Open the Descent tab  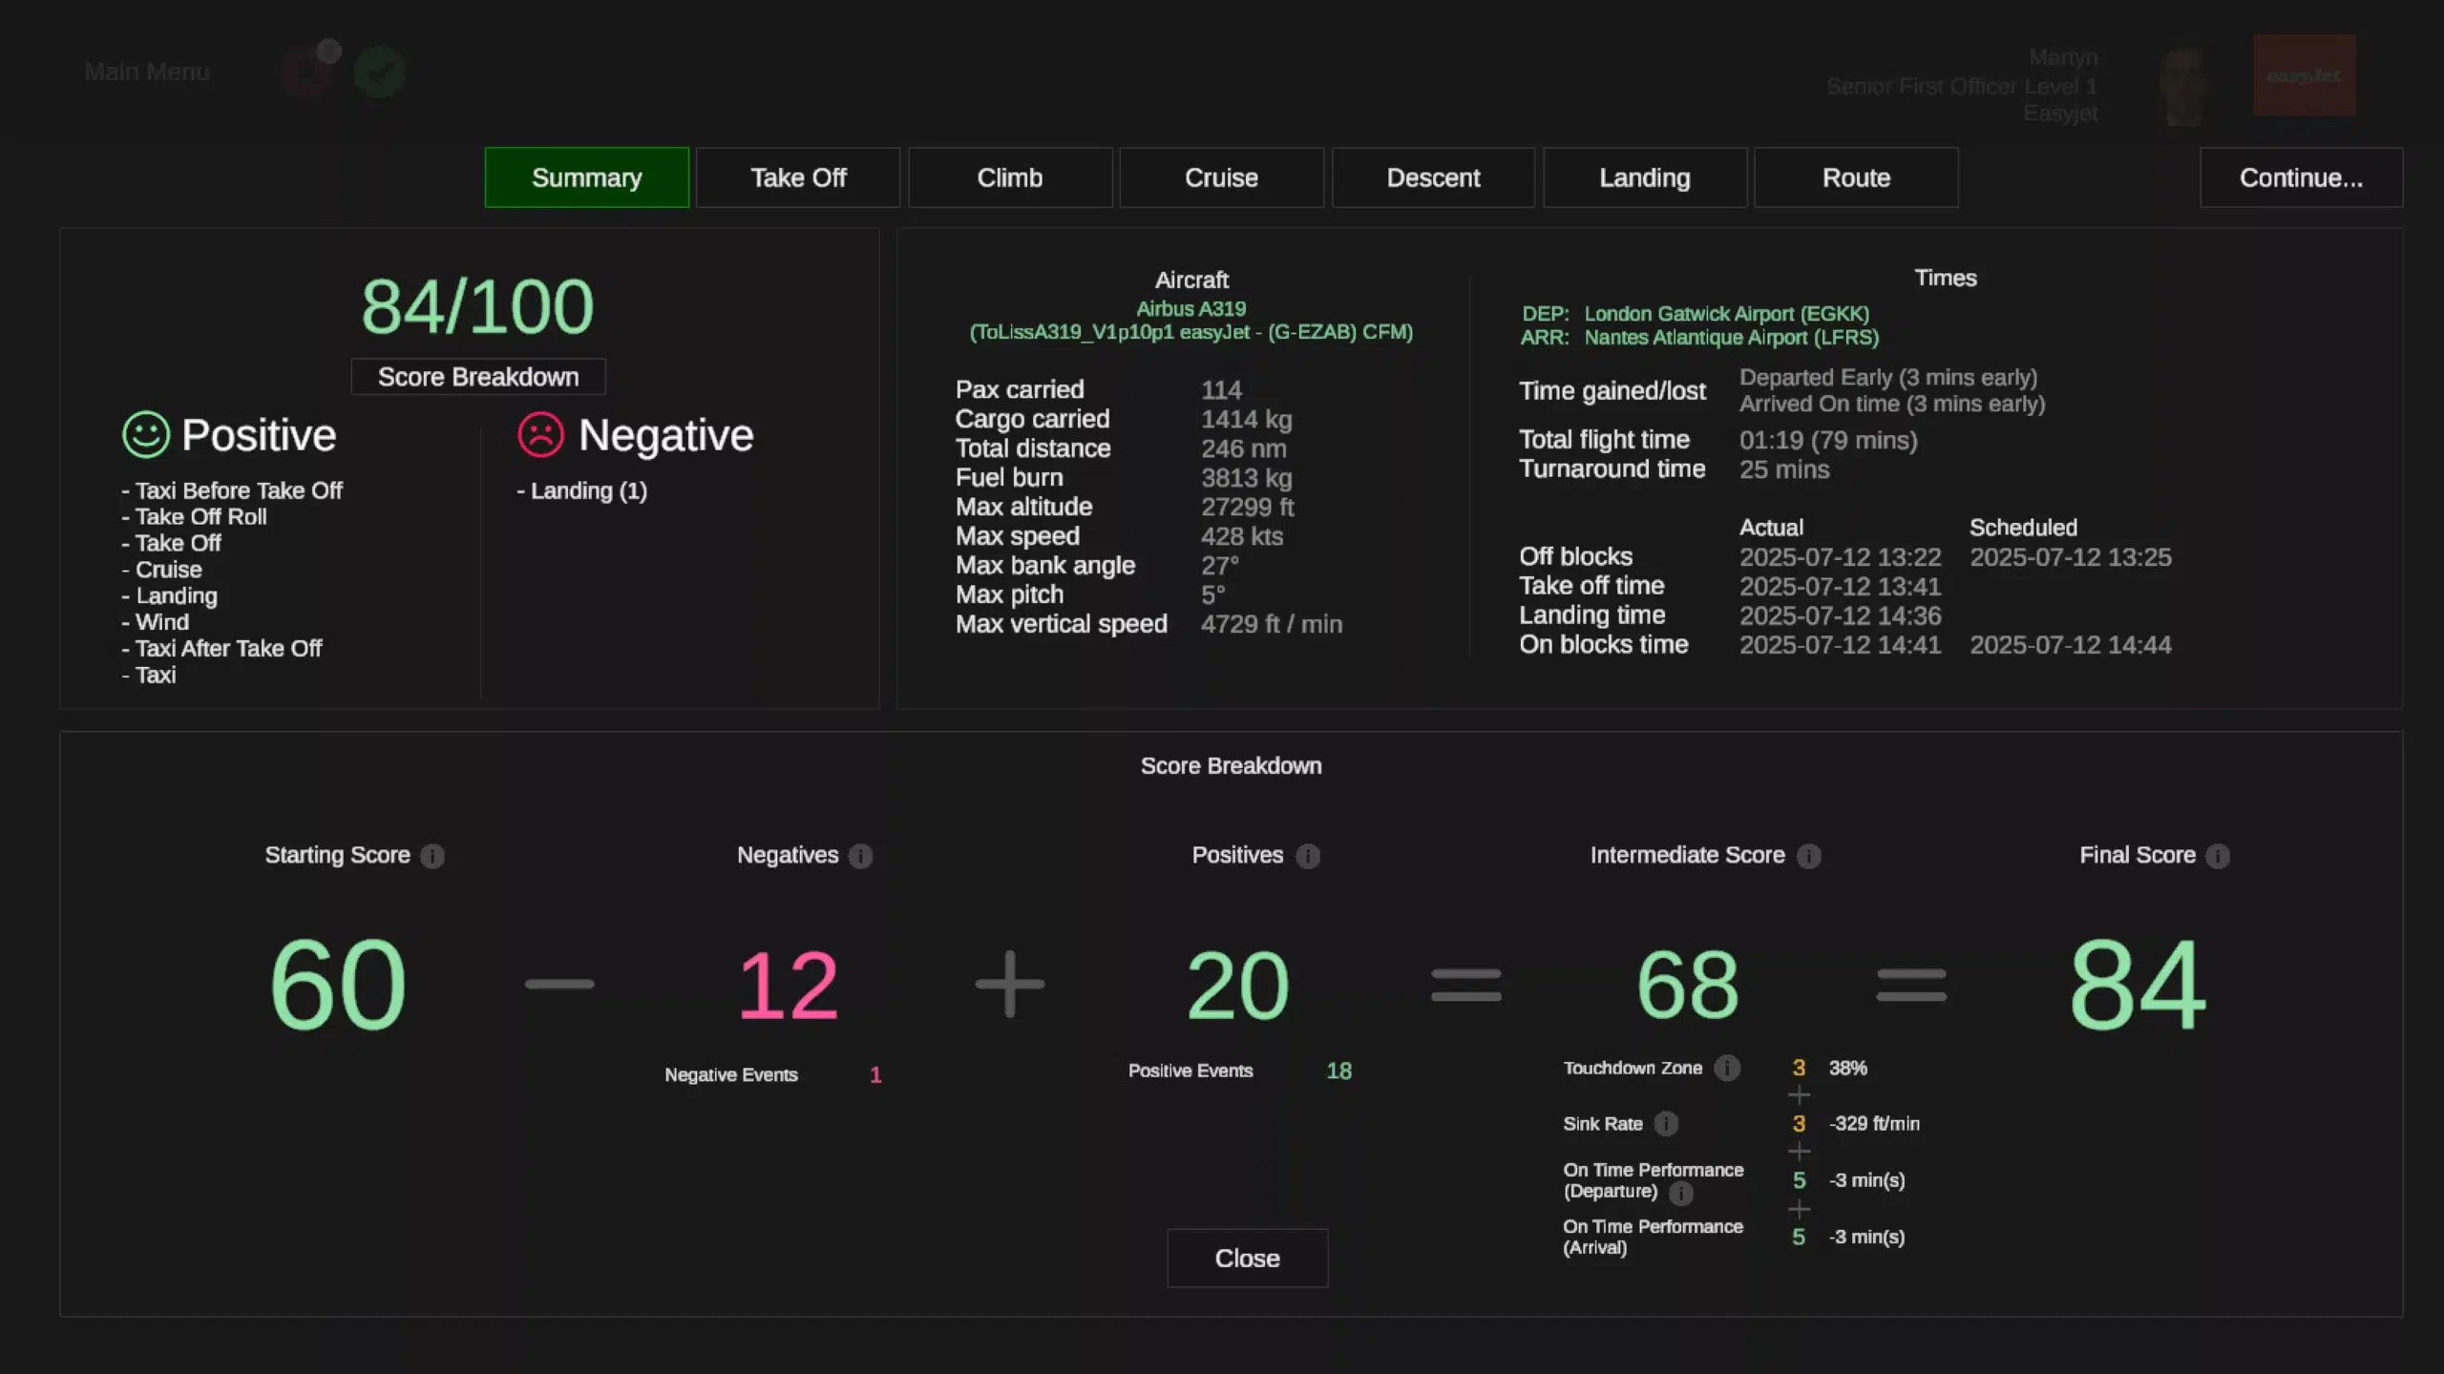(1433, 177)
